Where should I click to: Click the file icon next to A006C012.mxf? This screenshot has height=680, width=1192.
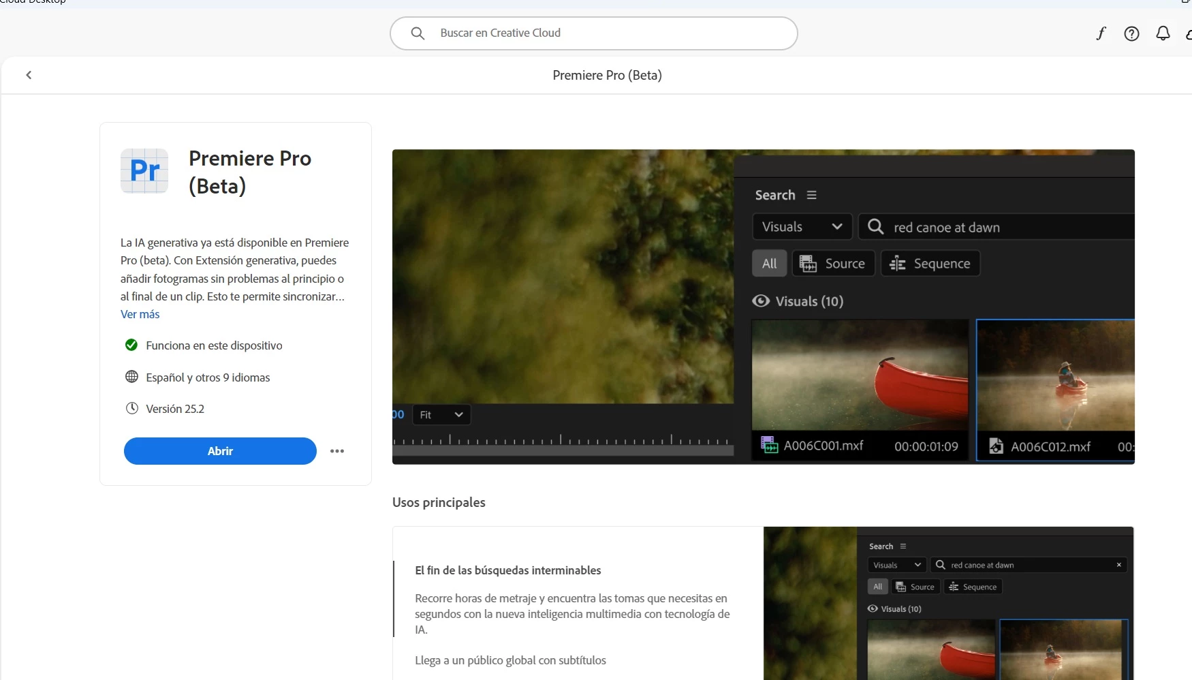996,446
